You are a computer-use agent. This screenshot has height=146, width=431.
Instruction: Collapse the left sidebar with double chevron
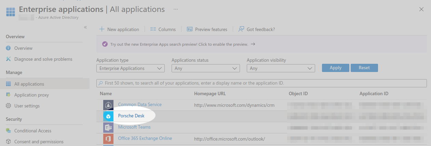(85, 27)
